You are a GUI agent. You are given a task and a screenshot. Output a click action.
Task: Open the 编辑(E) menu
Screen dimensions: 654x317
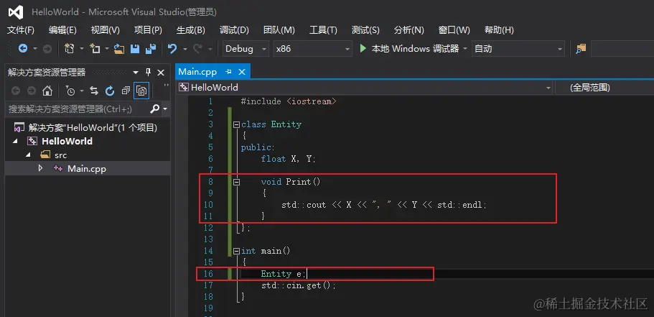point(62,30)
